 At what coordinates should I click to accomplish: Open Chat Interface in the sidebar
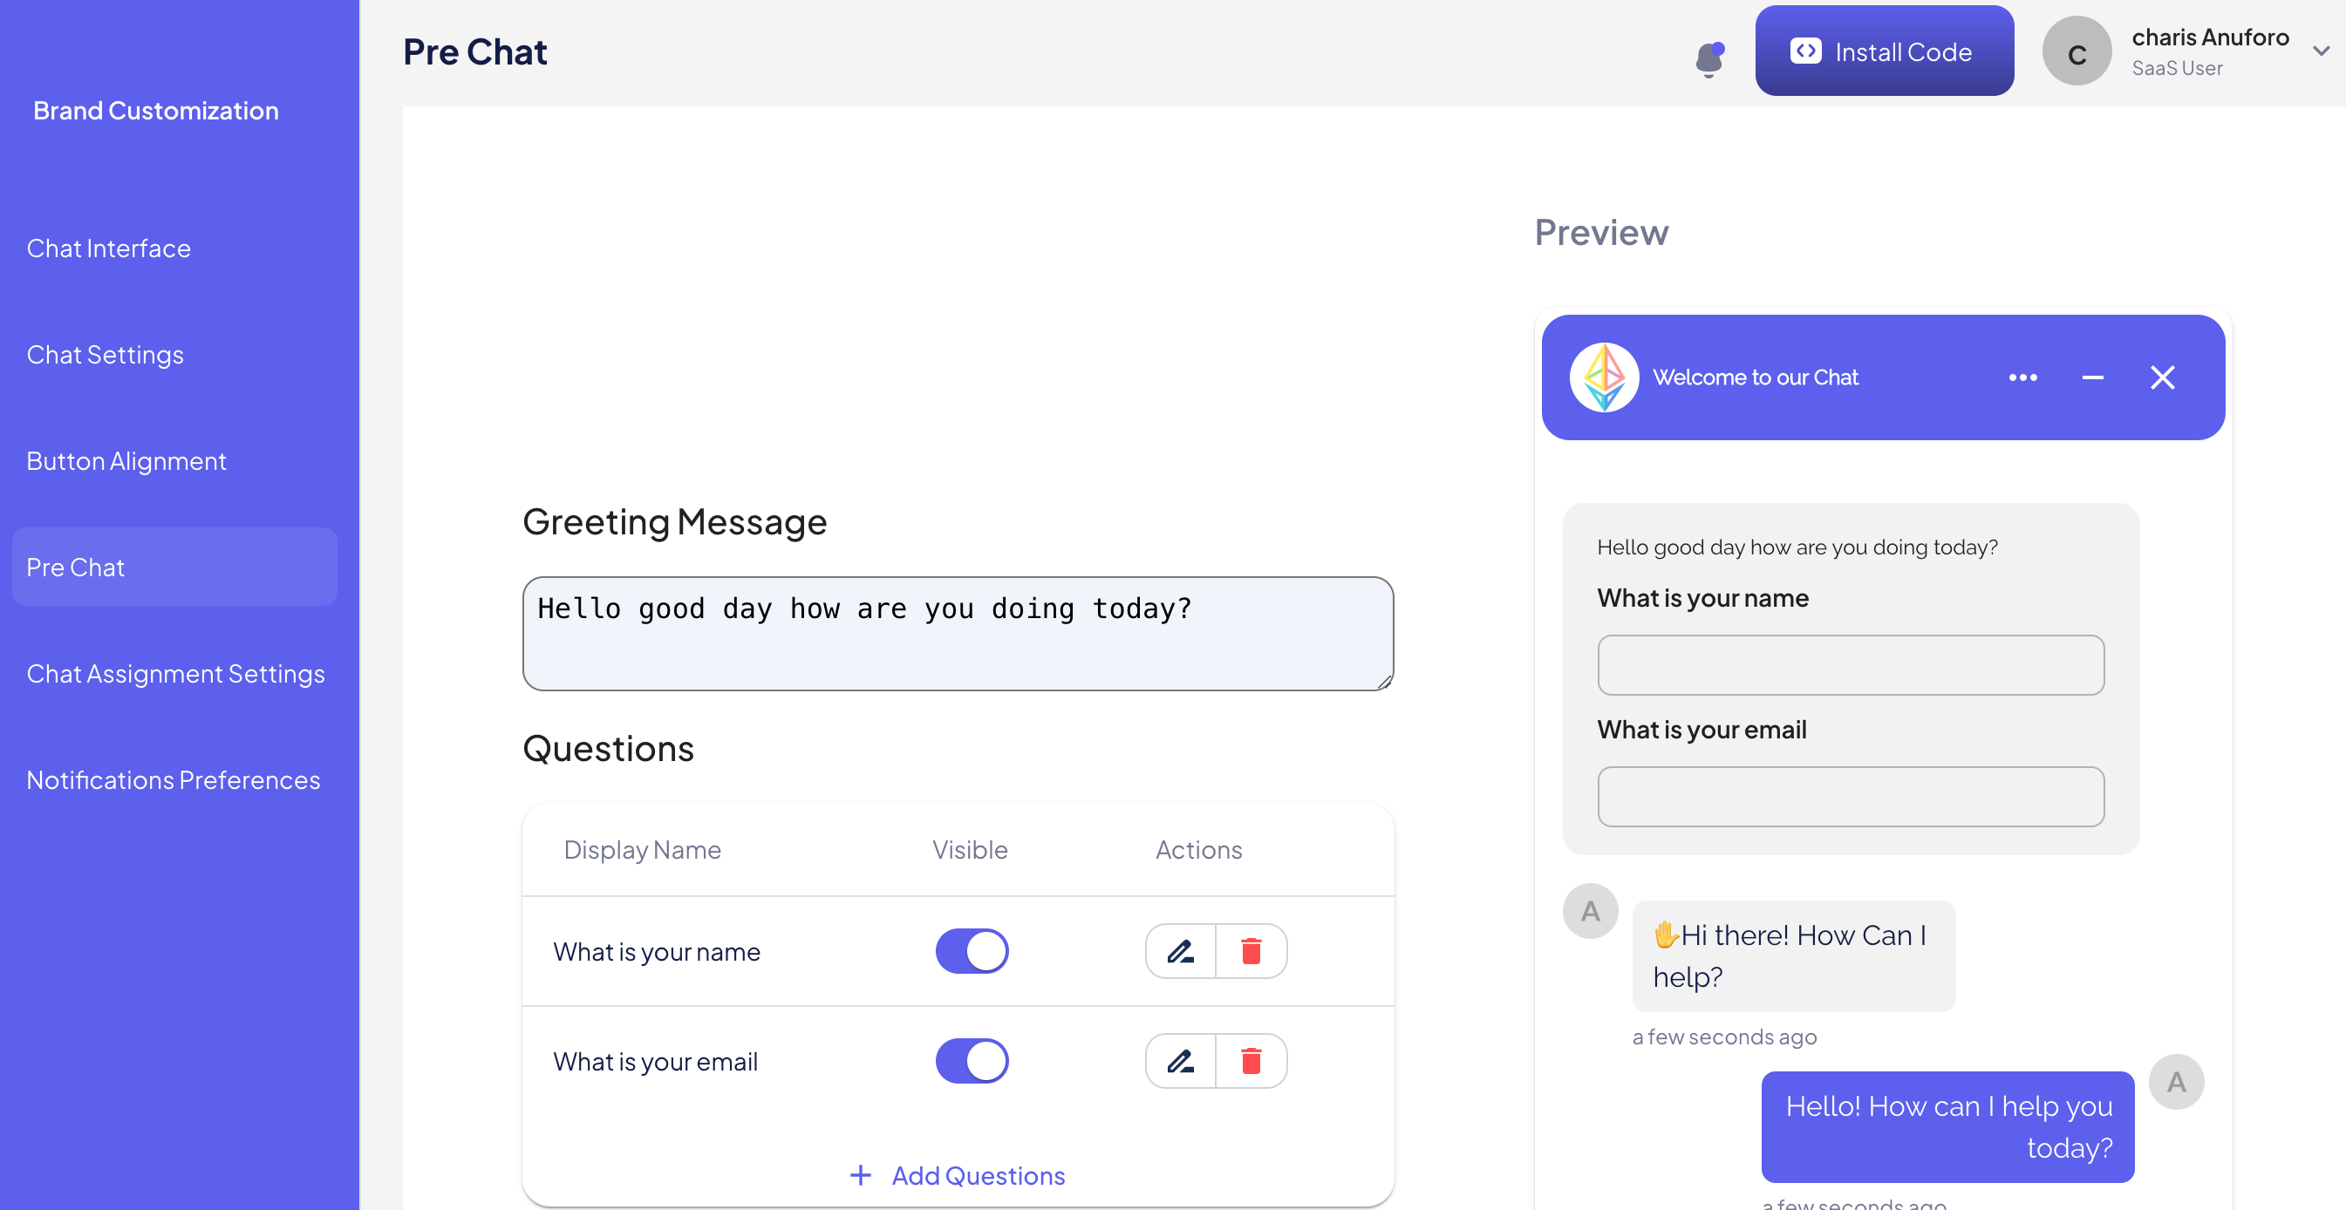(x=108, y=248)
